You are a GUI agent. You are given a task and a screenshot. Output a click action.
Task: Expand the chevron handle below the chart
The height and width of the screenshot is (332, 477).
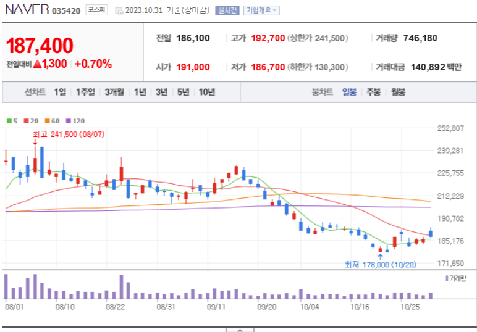pyautogui.click(x=240, y=330)
